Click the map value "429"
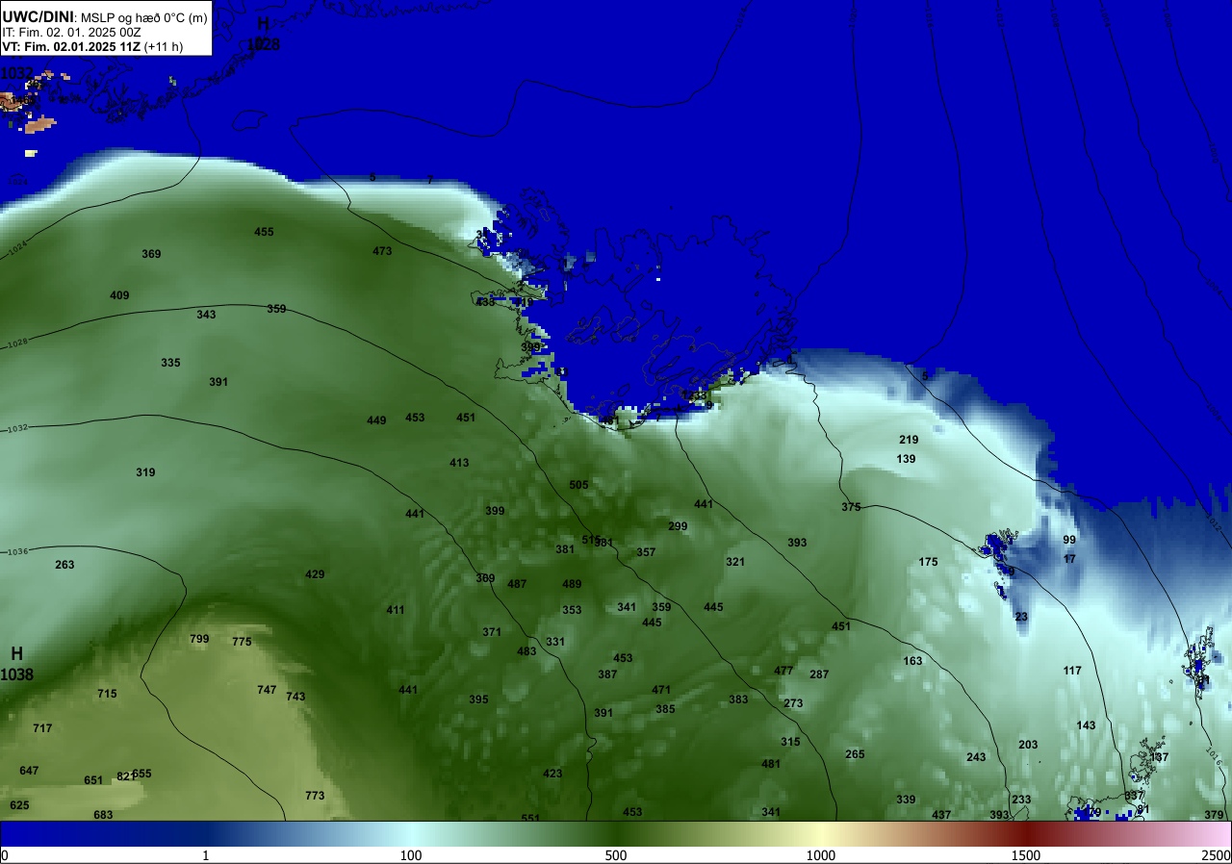The image size is (1232, 864). pos(315,574)
